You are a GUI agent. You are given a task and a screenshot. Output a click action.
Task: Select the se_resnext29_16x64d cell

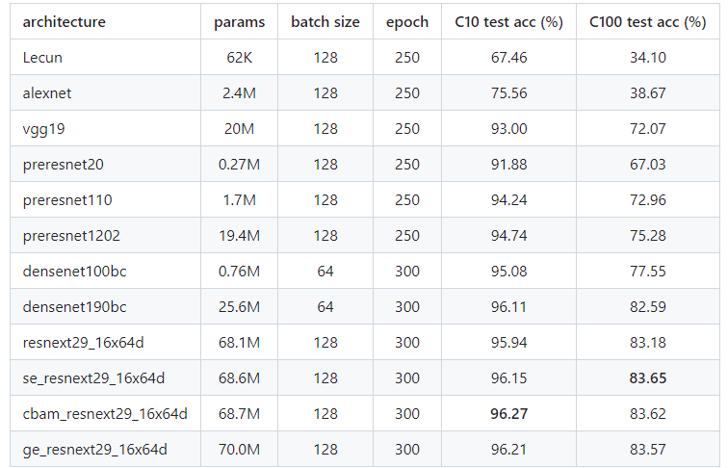point(94,378)
